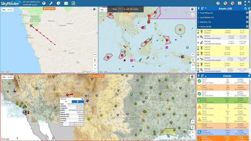Toggle Events sort direction arrow
The height and width of the screenshot is (141, 251).
[x=206, y=76]
